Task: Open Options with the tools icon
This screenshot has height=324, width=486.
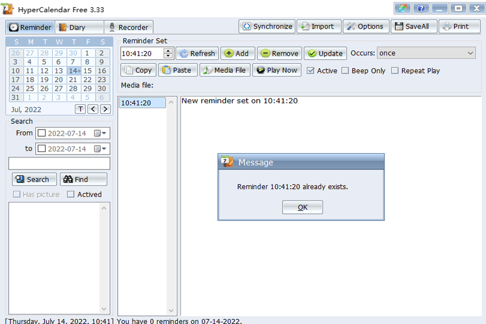Action: tap(366, 26)
